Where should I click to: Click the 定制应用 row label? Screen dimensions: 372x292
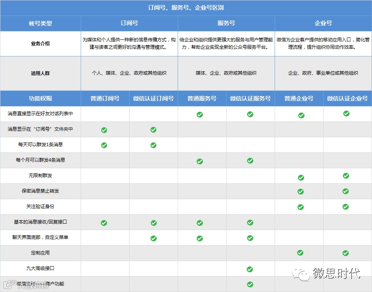coord(40,253)
